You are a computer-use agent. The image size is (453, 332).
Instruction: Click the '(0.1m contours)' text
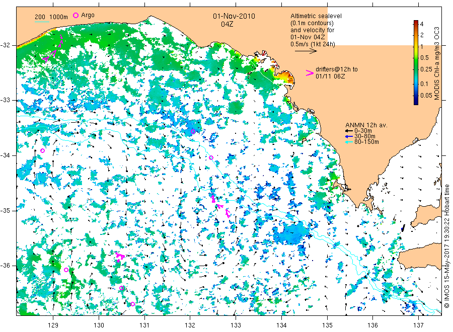(x=312, y=23)
